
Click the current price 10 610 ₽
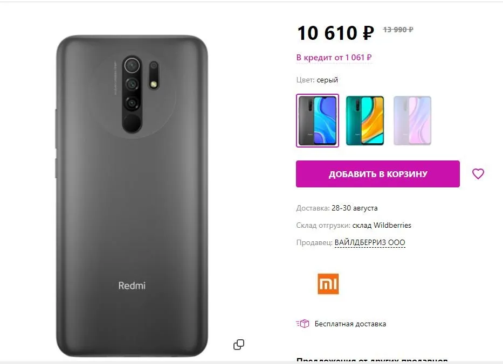[335, 33]
